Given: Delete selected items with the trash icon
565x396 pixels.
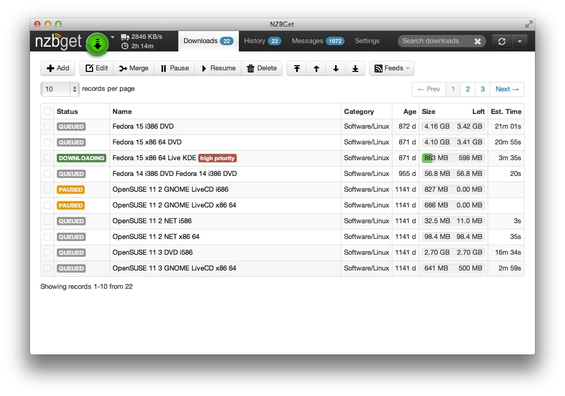Looking at the screenshot, I should tap(262, 68).
